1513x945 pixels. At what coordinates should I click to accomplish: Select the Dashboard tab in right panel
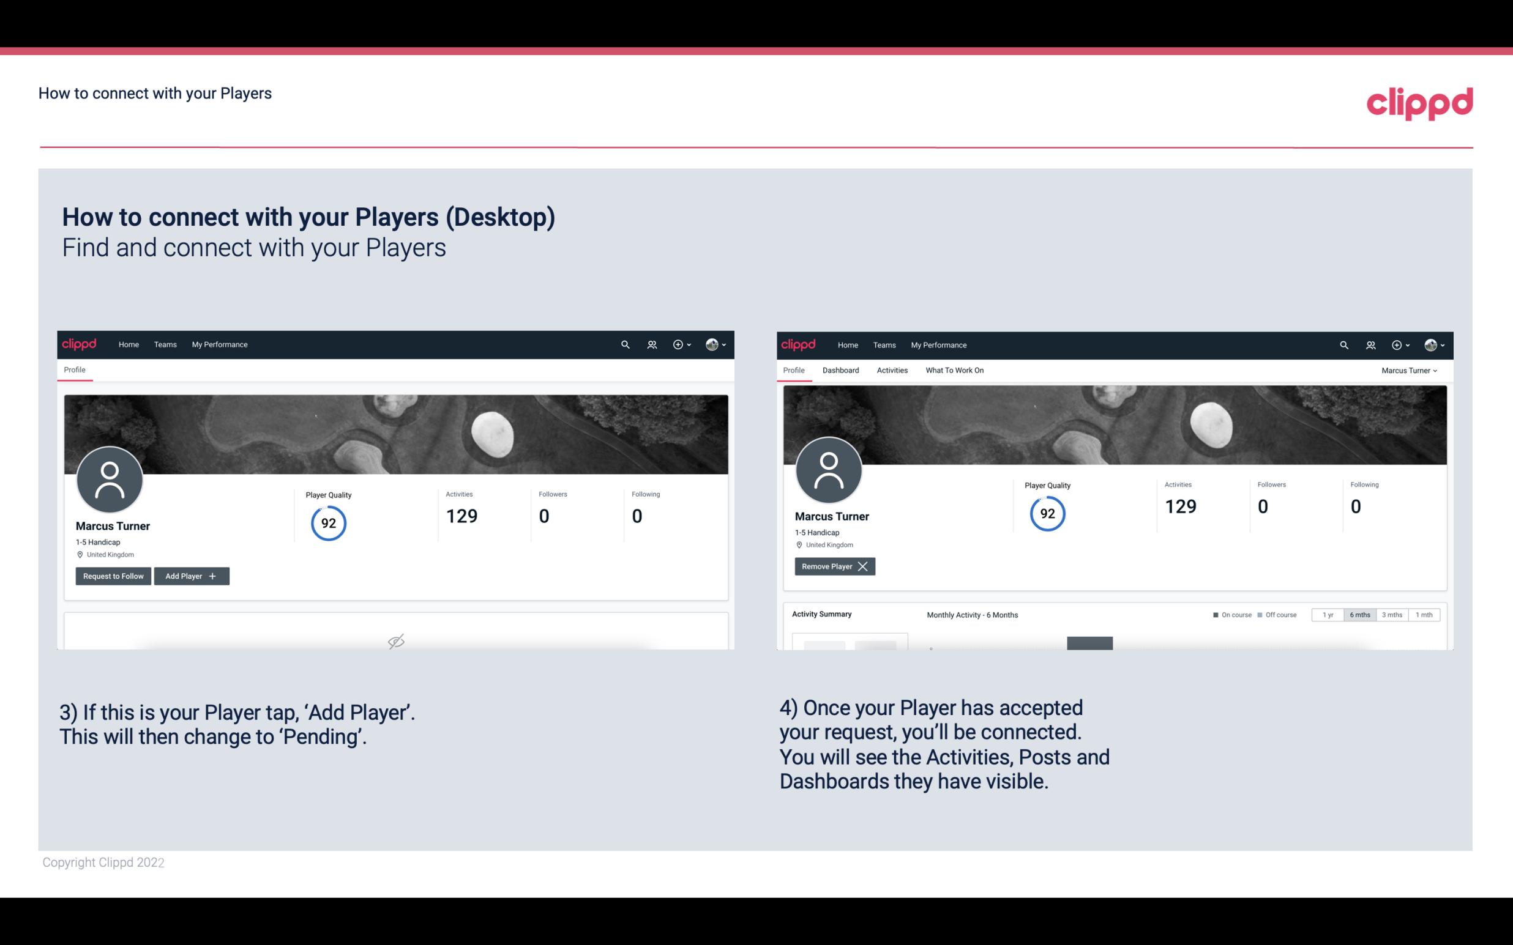click(840, 370)
